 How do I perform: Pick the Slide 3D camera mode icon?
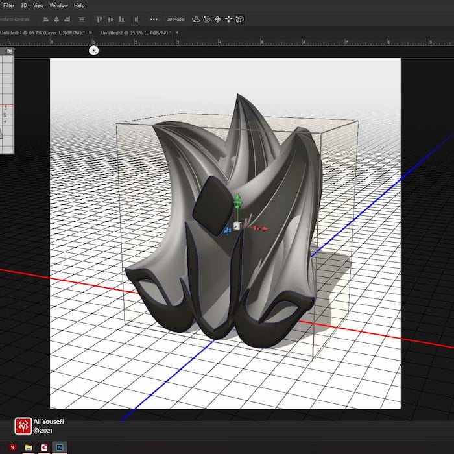point(228,19)
